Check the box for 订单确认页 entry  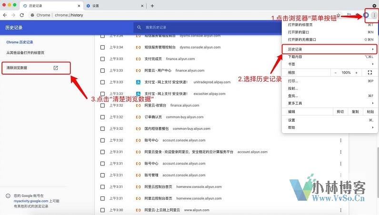click(102, 117)
